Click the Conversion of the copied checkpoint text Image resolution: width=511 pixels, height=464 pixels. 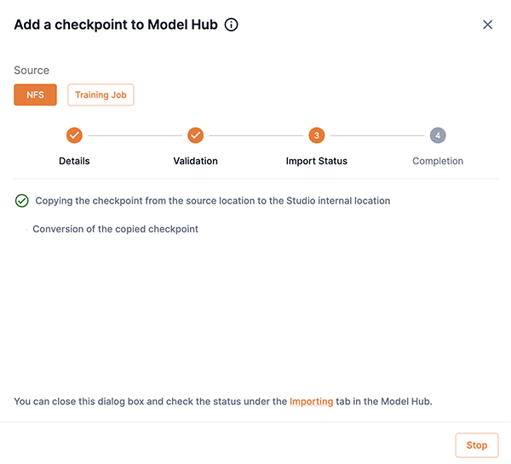pyautogui.click(x=115, y=229)
